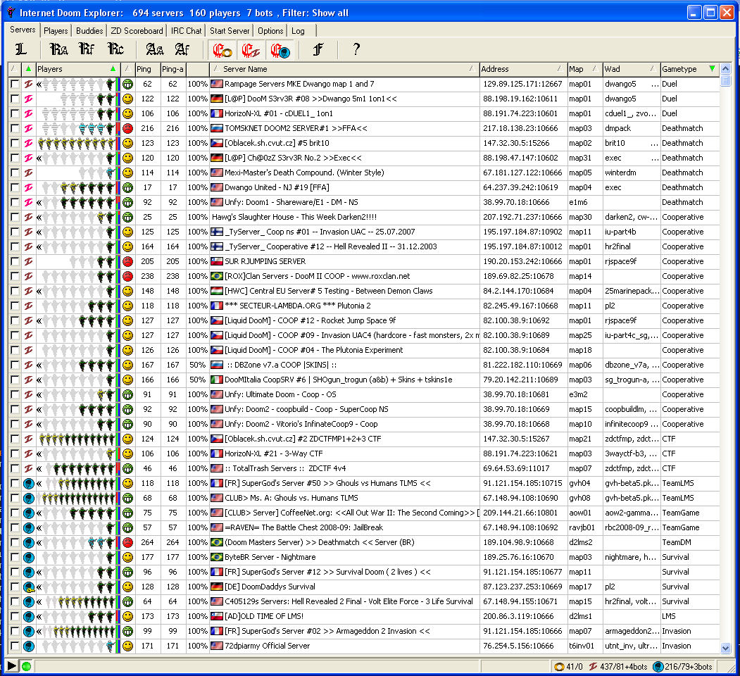Check the box for Rampage Servers MKE Dwango
The width and height of the screenshot is (740, 676).
15,84
